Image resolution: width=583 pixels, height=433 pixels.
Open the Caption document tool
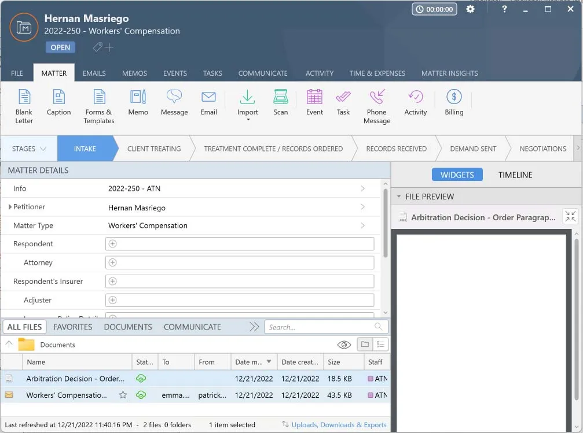coord(58,102)
